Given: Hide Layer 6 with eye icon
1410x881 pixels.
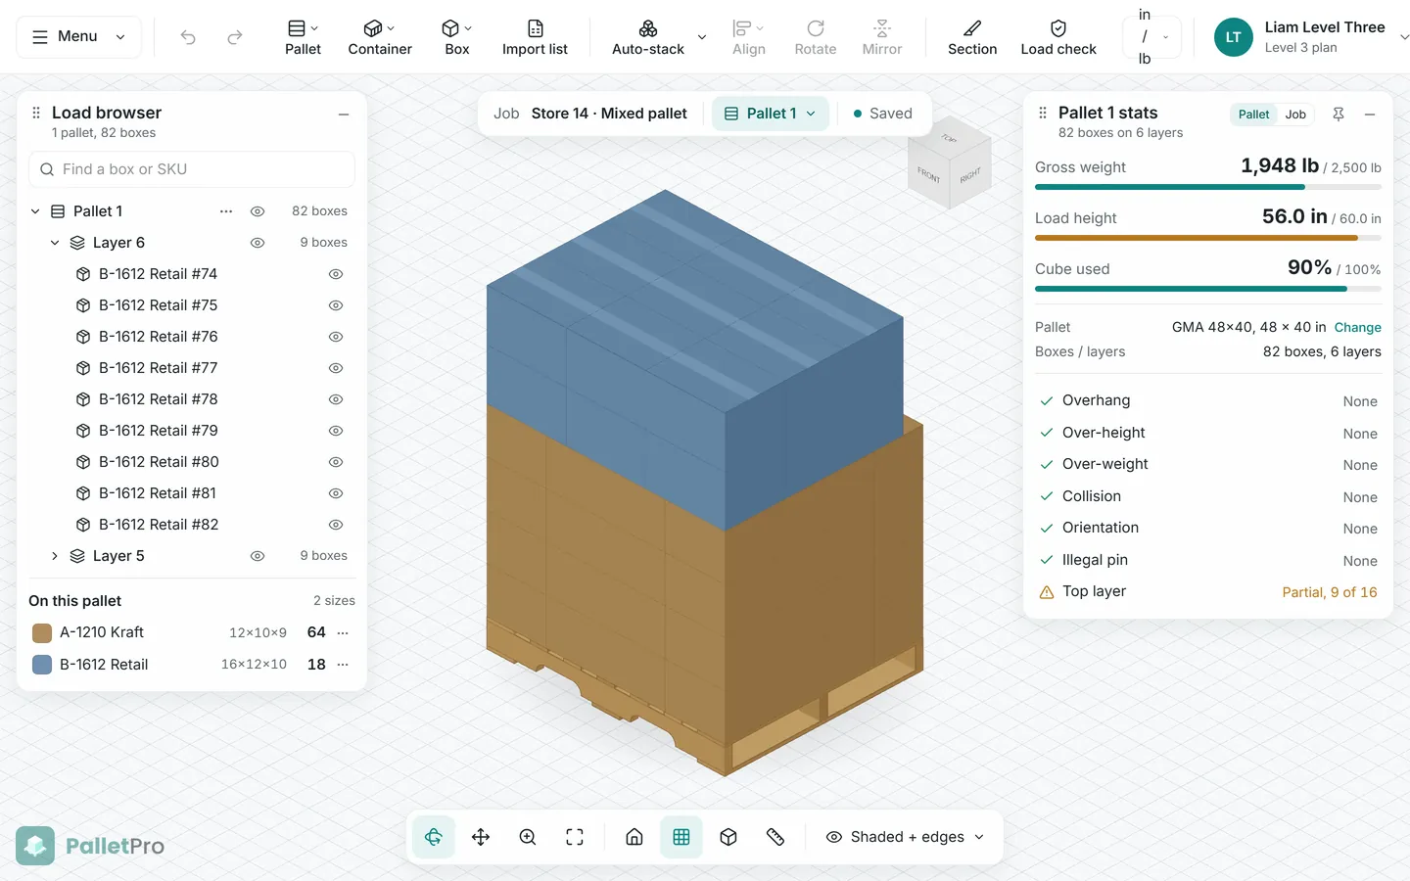Looking at the screenshot, I should point(258,243).
